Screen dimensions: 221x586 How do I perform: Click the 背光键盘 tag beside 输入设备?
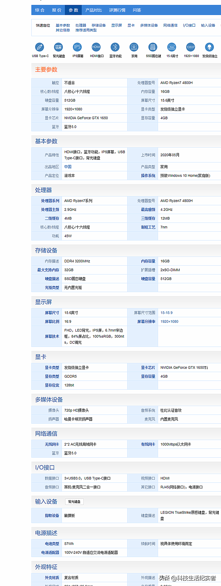tap(74, 502)
